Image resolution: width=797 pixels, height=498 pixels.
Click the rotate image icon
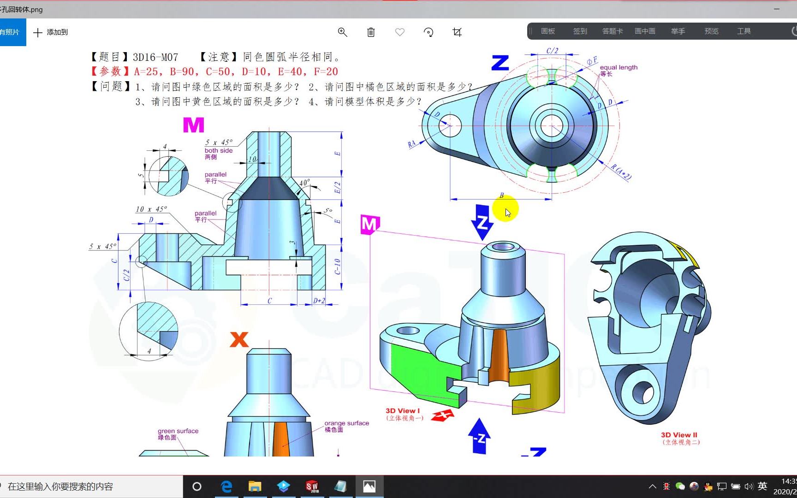click(x=428, y=32)
